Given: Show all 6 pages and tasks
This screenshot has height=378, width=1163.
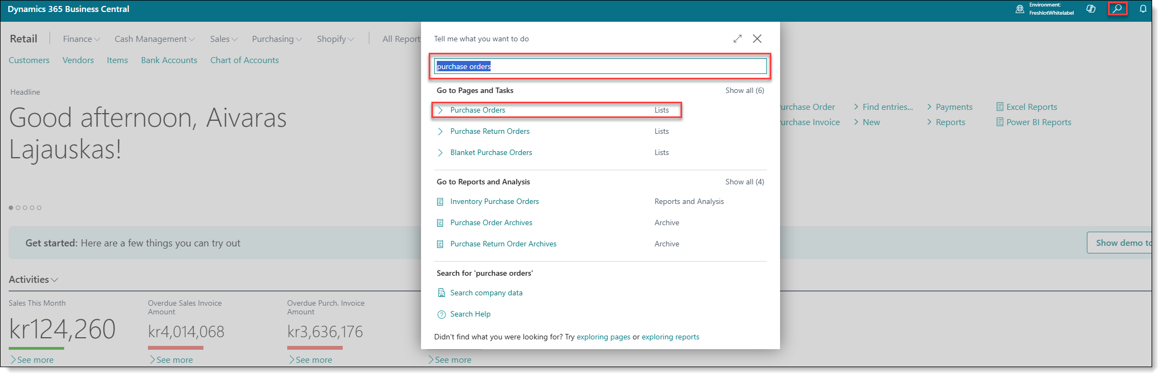Looking at the screenshot, I should 745,90.
